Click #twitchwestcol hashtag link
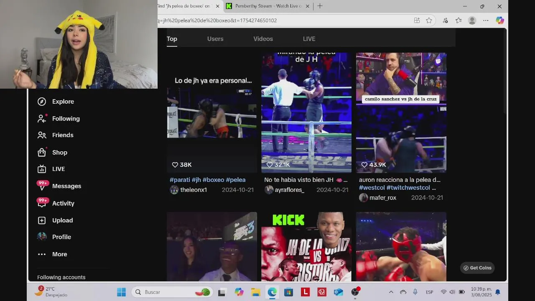 click(408, 188)
